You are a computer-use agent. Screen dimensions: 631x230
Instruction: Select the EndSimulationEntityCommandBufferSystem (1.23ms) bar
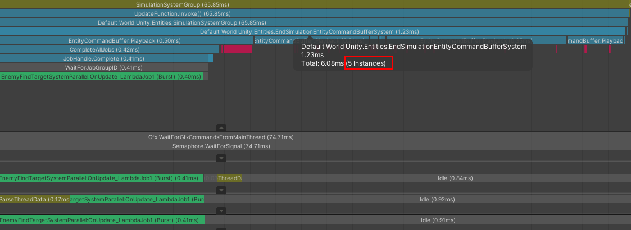pos(312,31)
